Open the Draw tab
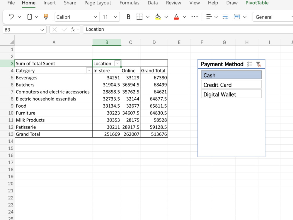 [232, 3]
